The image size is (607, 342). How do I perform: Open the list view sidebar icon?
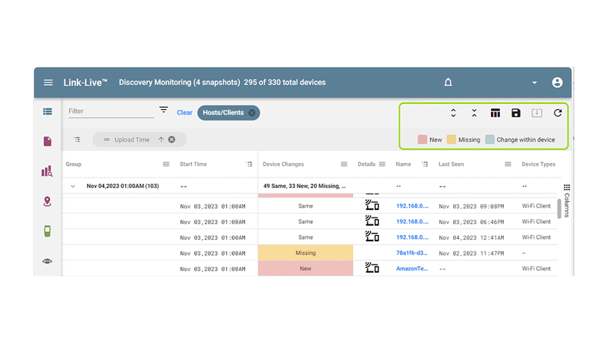pyautogui.click(x=47, y=111)
